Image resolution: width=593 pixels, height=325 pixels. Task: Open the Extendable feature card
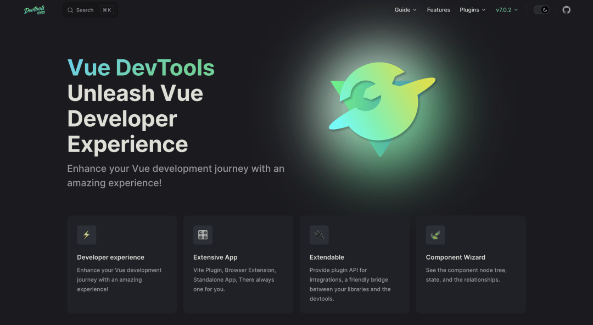(x=354, y=264)
